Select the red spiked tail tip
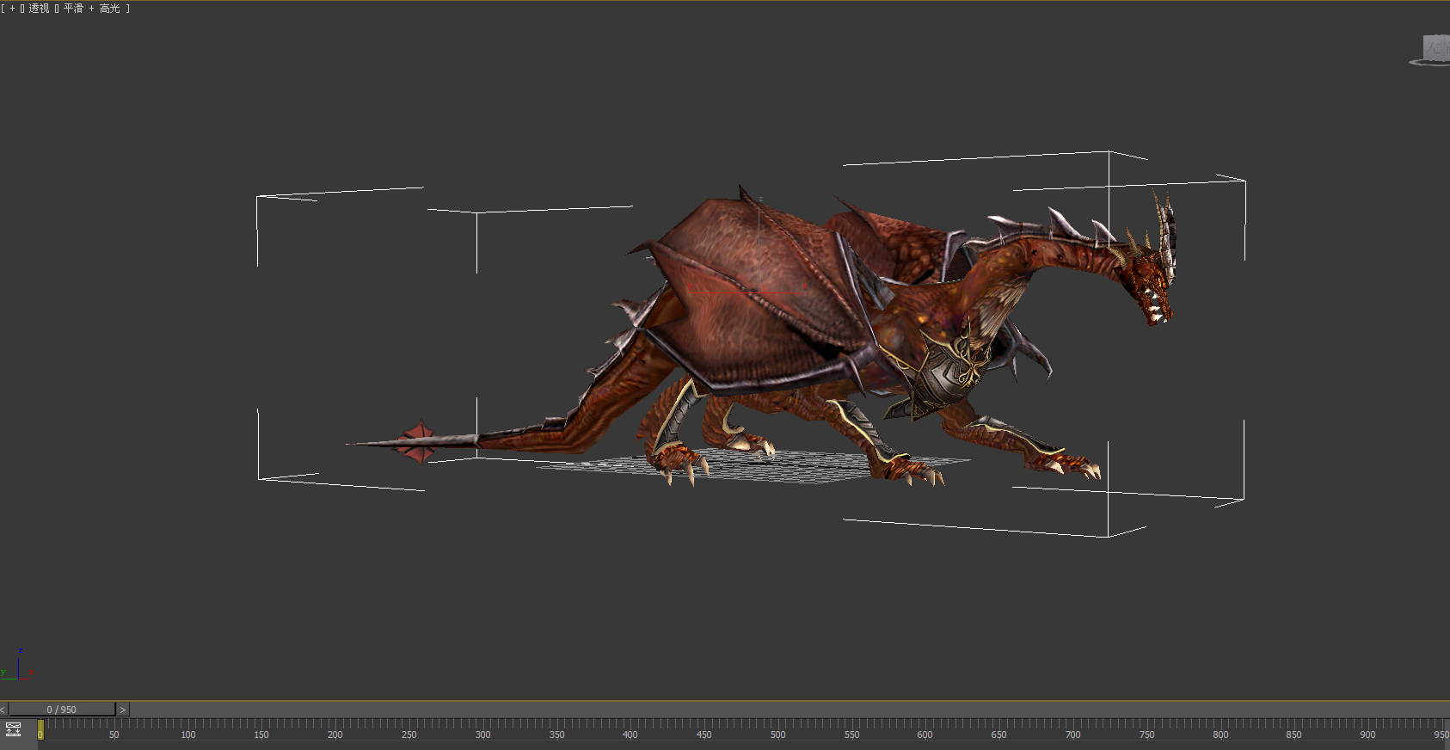This screenshot has height=750, width=1450. click(x=420, y=442)
